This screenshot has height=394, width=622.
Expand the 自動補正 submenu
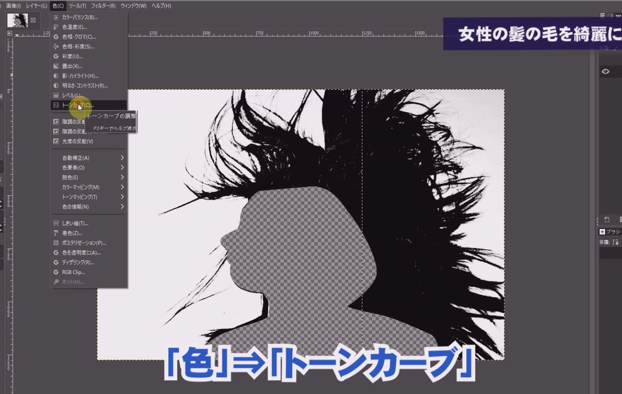coord(122,158)
